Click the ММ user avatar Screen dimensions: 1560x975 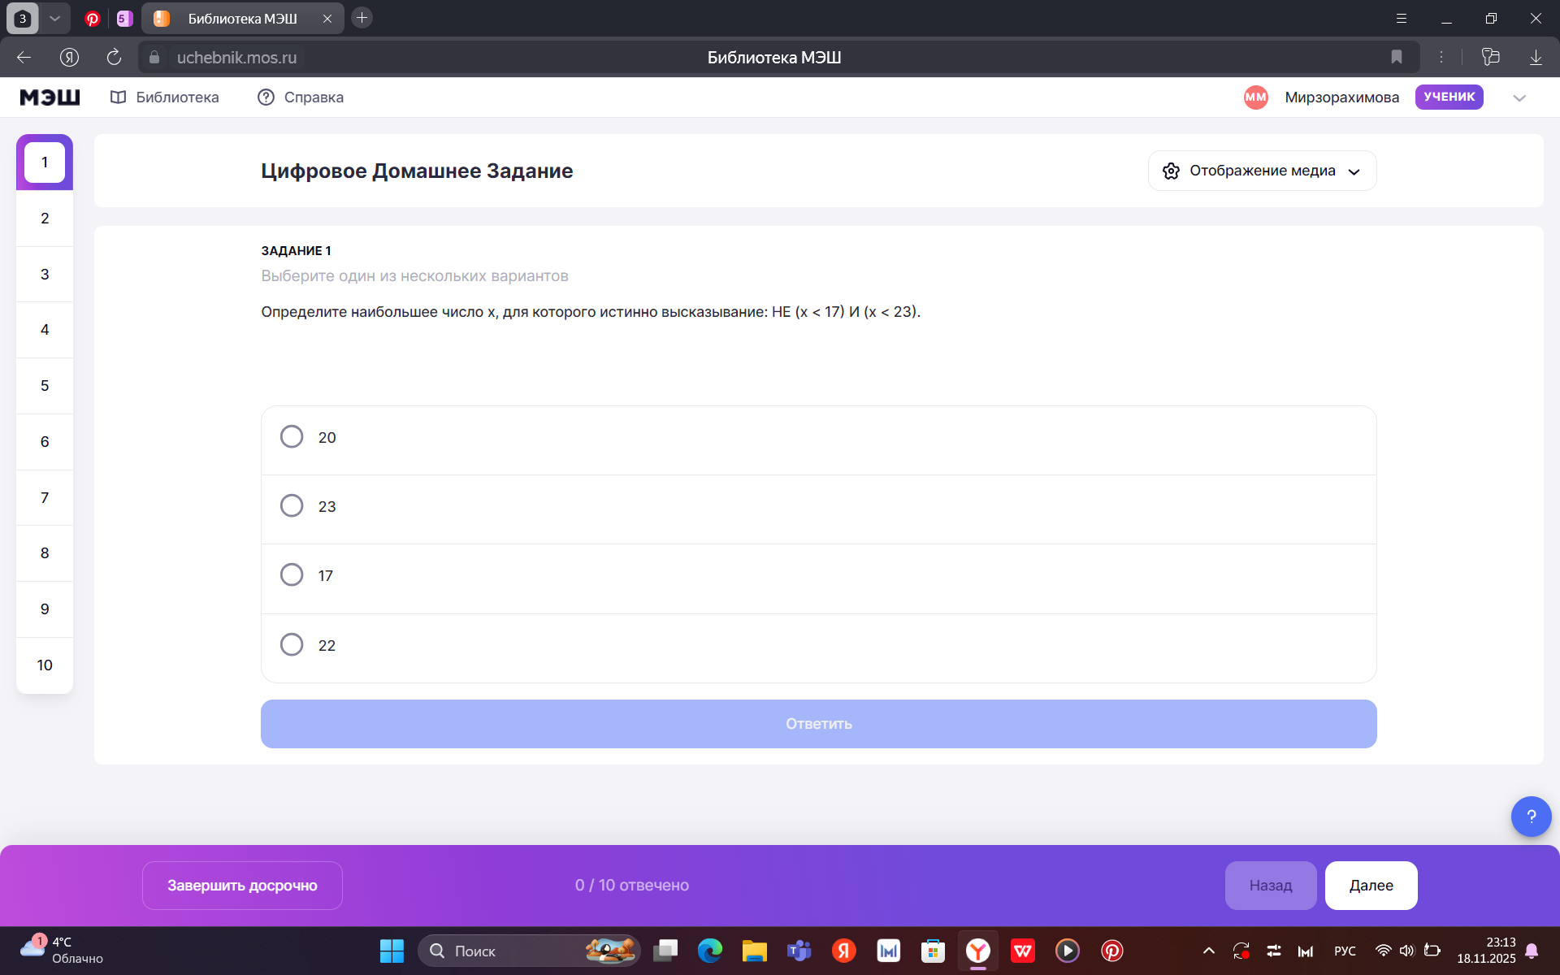pos(1255,97)
